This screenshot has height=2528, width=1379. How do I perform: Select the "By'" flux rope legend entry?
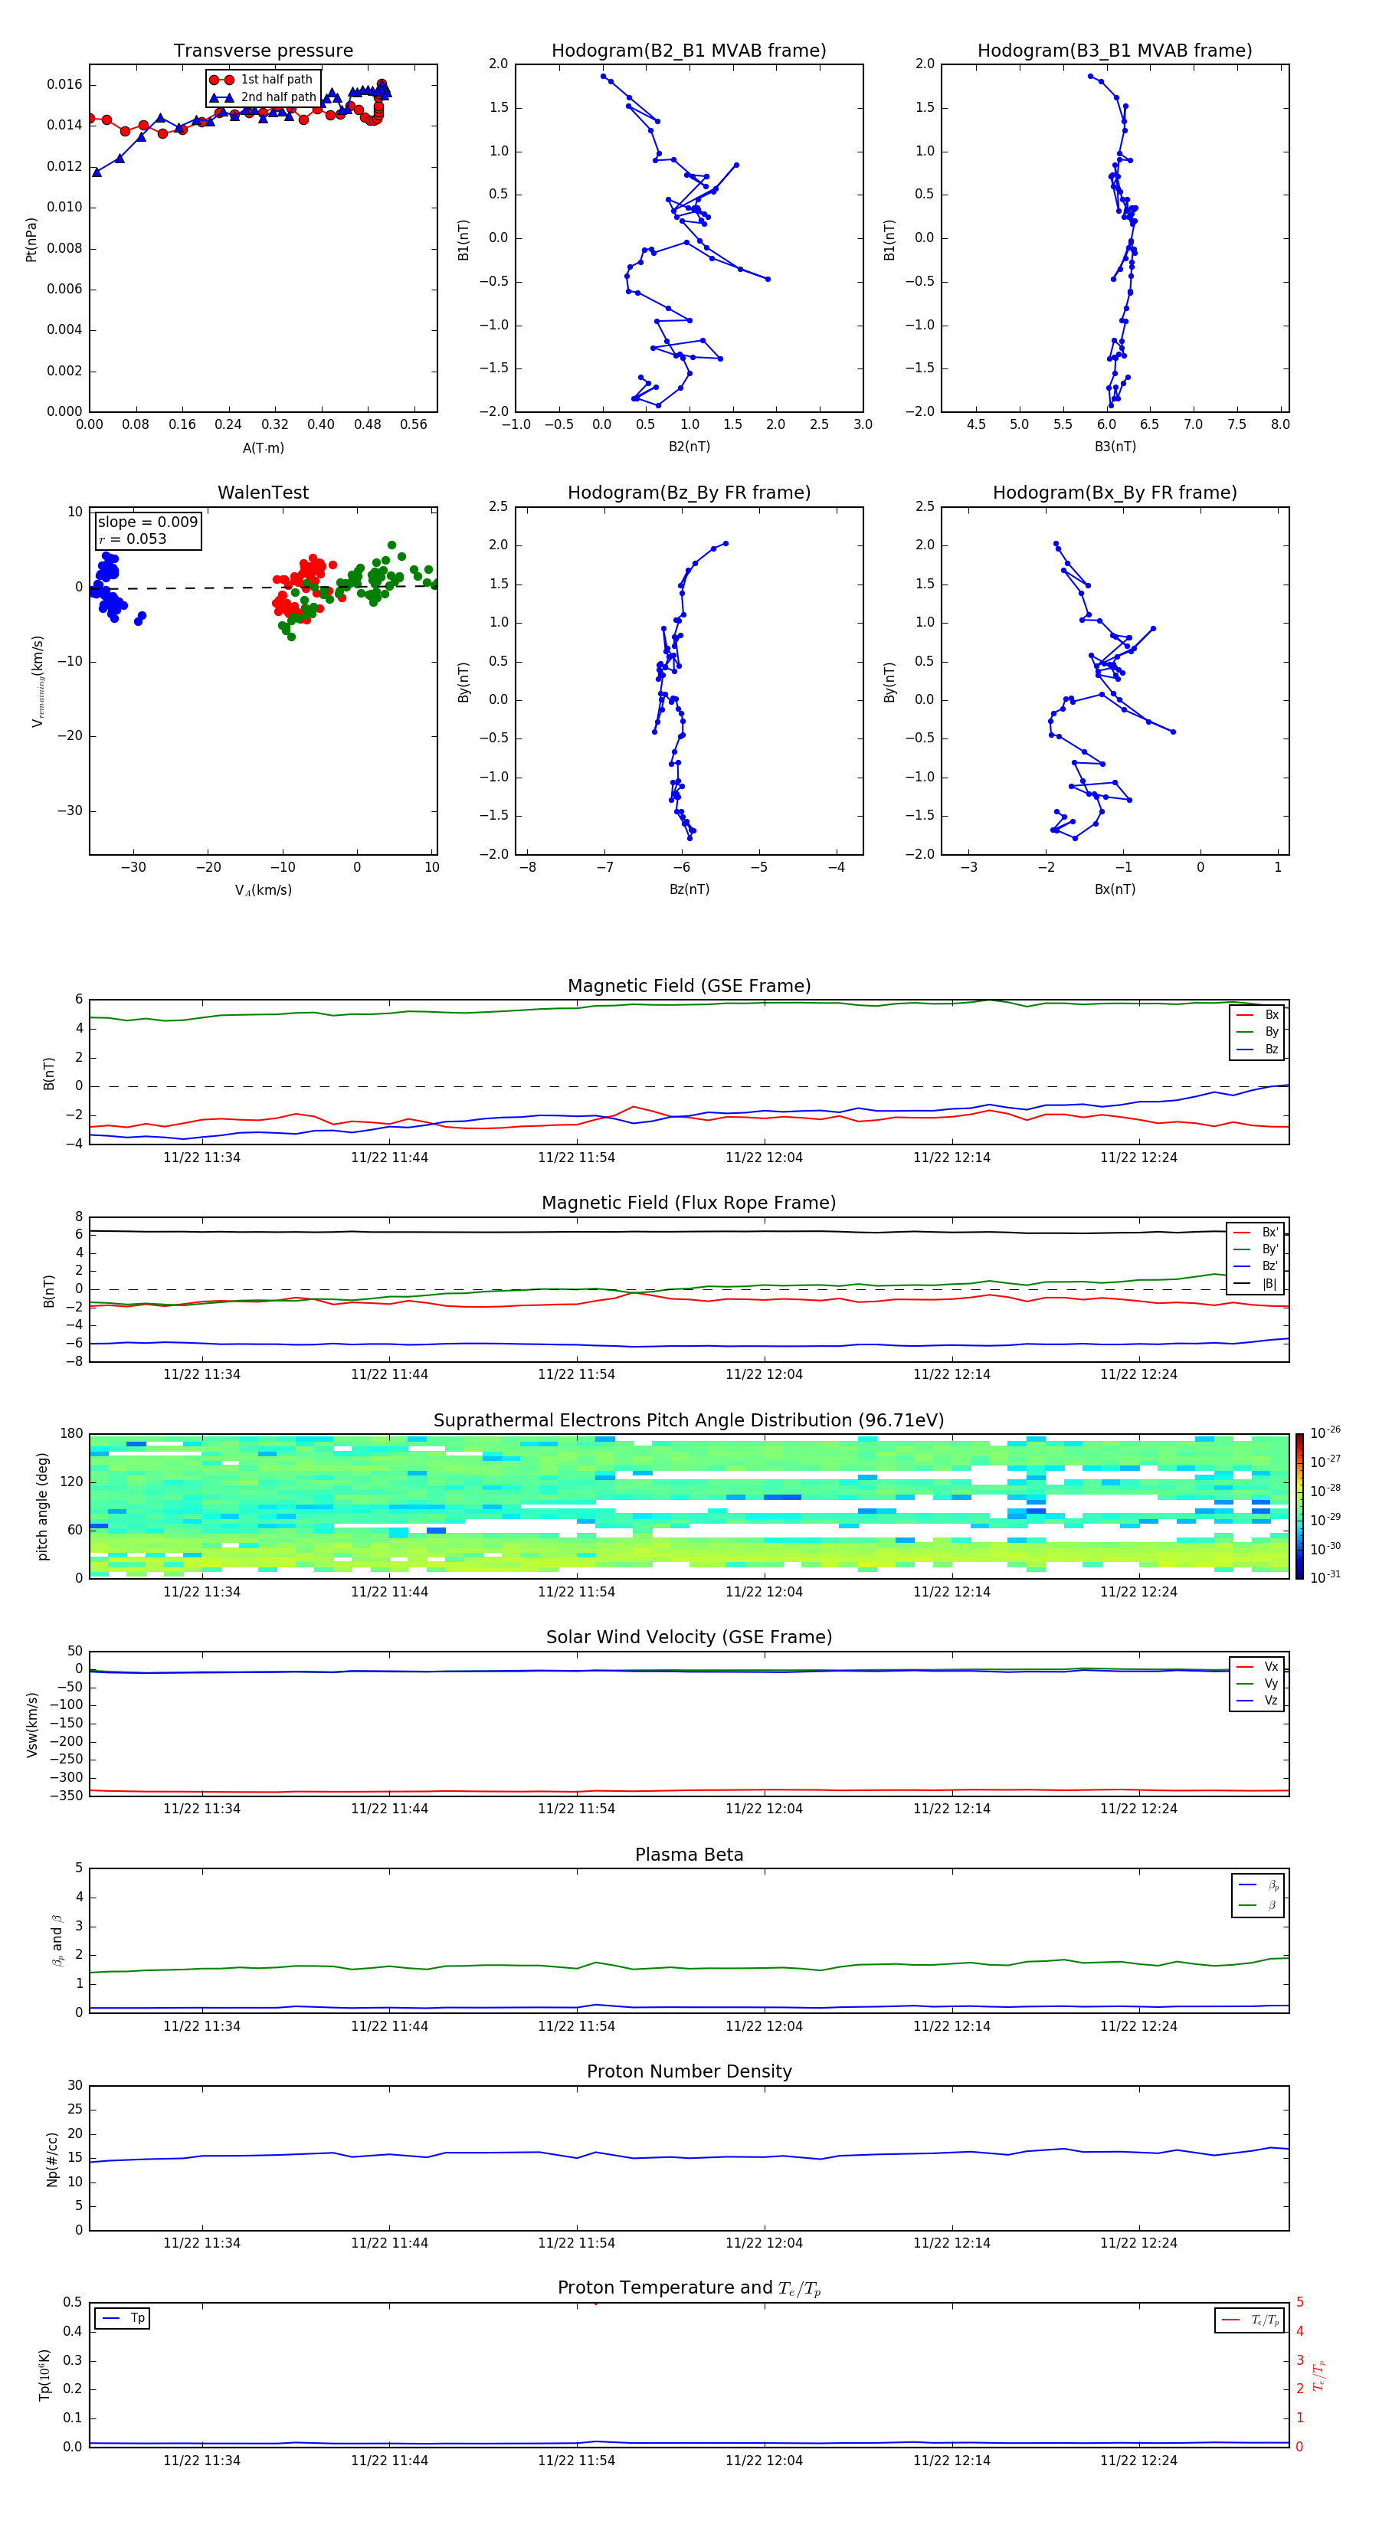coord(1256,1249)
